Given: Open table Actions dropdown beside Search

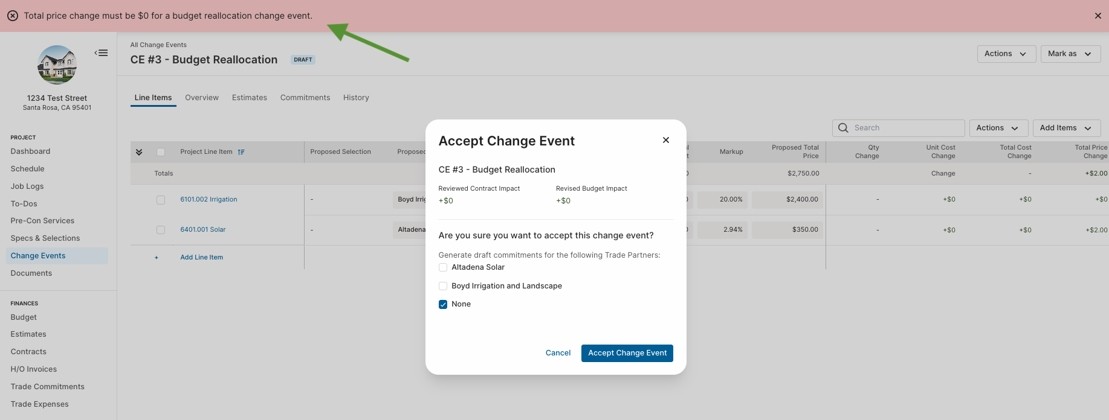Looking at the screenshot, I should [998, 128].
